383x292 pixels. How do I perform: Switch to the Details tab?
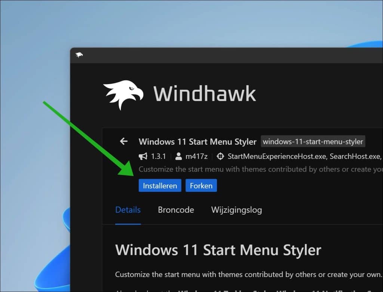coord(128,210)
